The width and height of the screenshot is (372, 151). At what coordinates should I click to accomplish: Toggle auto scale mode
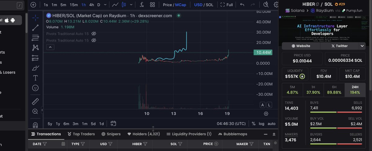pos(272,124)
